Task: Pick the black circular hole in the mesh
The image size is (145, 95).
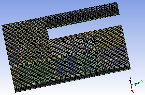Action: coord(87,42)
